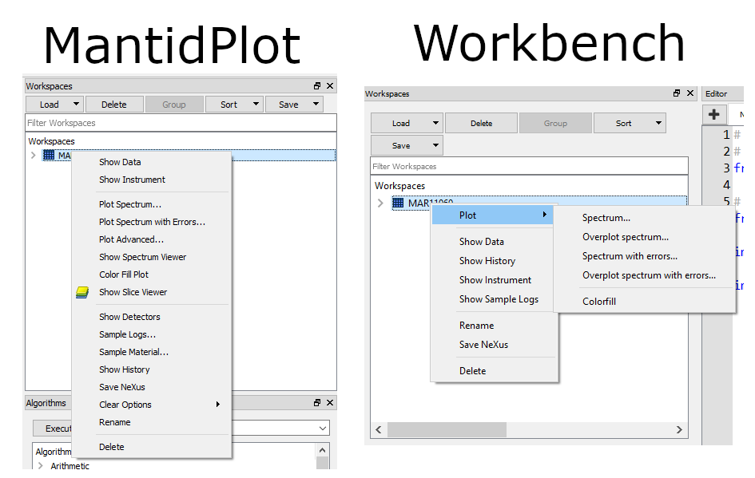Screen dimensions: 755x478
Task: Open the Workbench Load dropdown
Action: pyautogui.click(x=435, y=124)
